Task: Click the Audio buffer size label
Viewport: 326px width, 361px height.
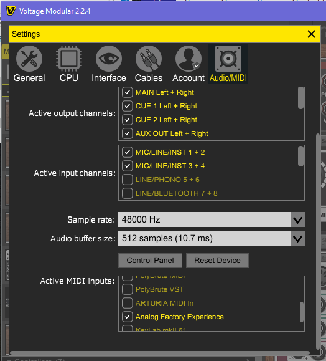Action: click(83, 239)
